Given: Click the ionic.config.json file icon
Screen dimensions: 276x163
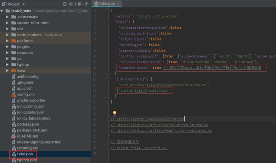Looking at the screenshot, I should (14, 107).
